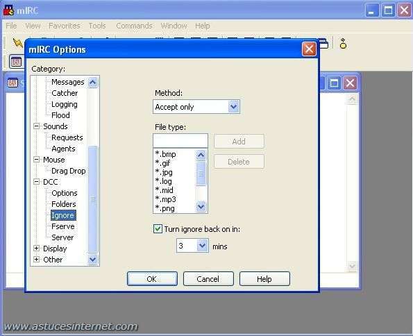Open the Tools menu

[x=97, y=26]
